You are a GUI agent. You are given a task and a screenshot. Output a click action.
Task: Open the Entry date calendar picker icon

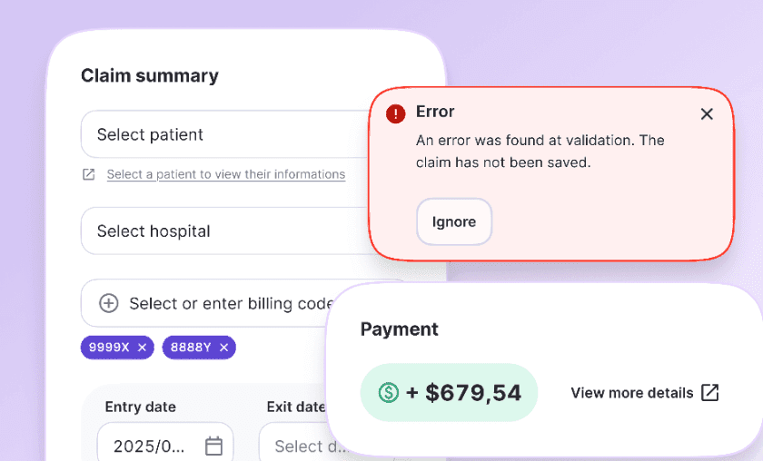click(213, 446)
